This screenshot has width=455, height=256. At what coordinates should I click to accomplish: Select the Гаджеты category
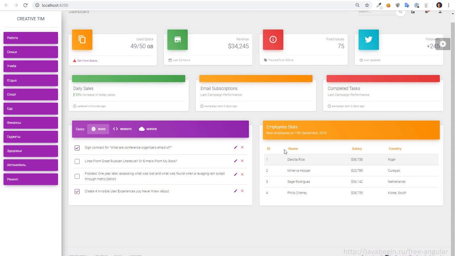[x=31, y=137]
